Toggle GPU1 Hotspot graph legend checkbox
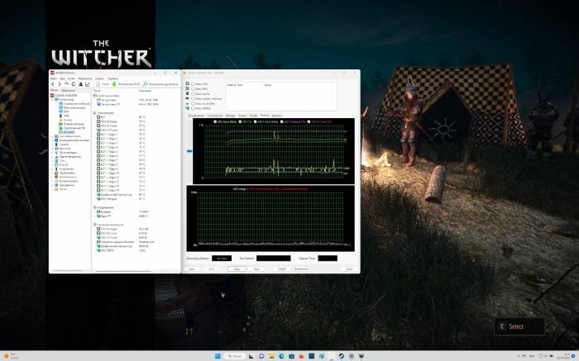The image size is (579, 361). [x=282, y=121]
